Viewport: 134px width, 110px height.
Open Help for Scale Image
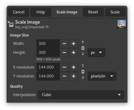click(x=41, y=12)
